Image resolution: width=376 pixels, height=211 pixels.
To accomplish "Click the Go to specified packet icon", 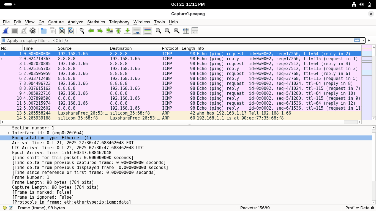I will [109, 31].
